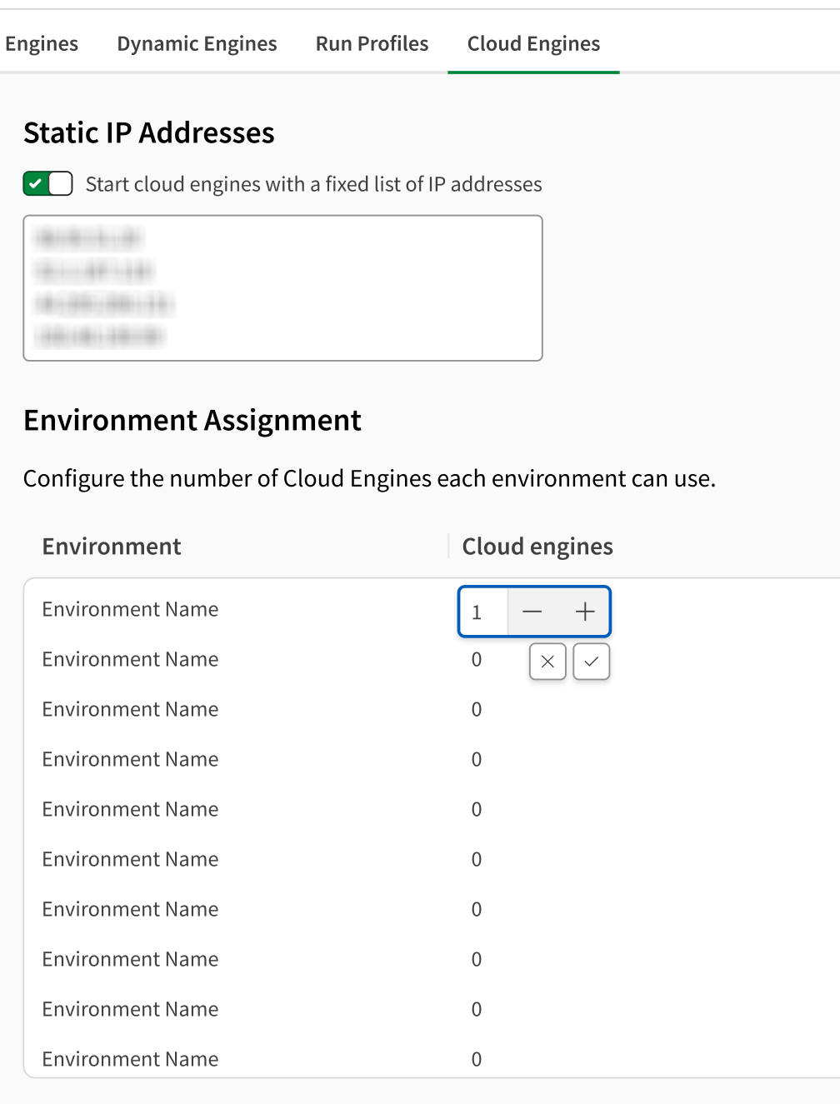Click the engine count input showing 1
Viewport: 840px width, 1104px height.
click(x=482, y=611)
